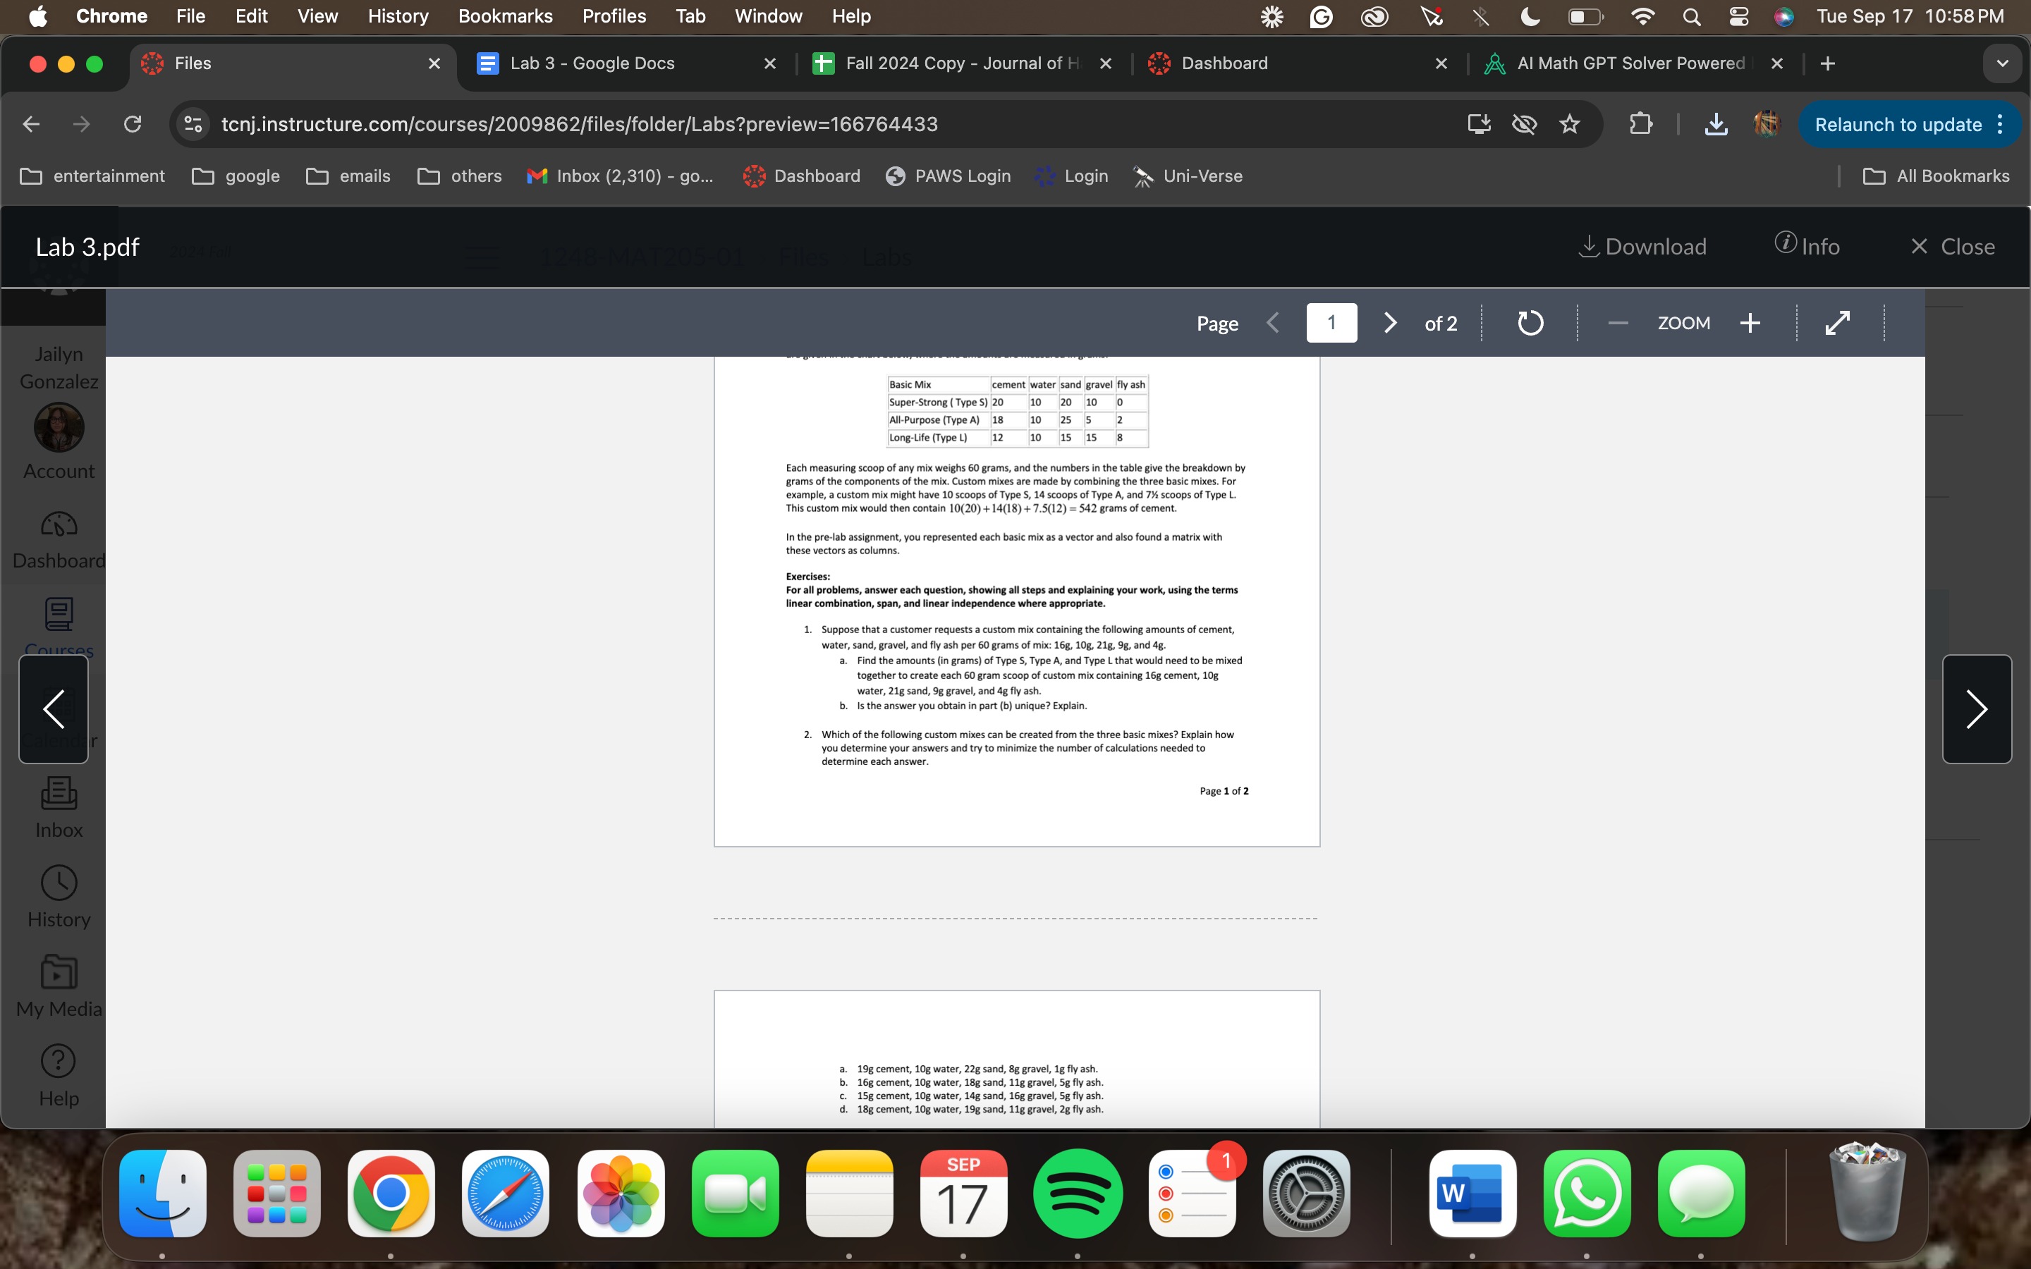View site information icon in address bar
The height and width of the screenshot is (1269, 2031).
coord(193,124)
